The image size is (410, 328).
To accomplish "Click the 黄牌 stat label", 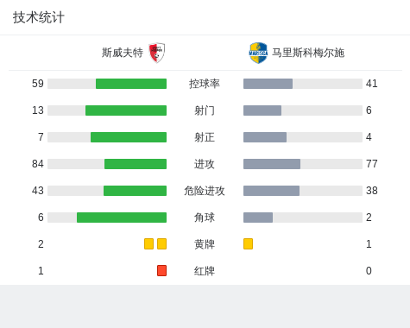I will pyautogui.click(x=205, y=244).
